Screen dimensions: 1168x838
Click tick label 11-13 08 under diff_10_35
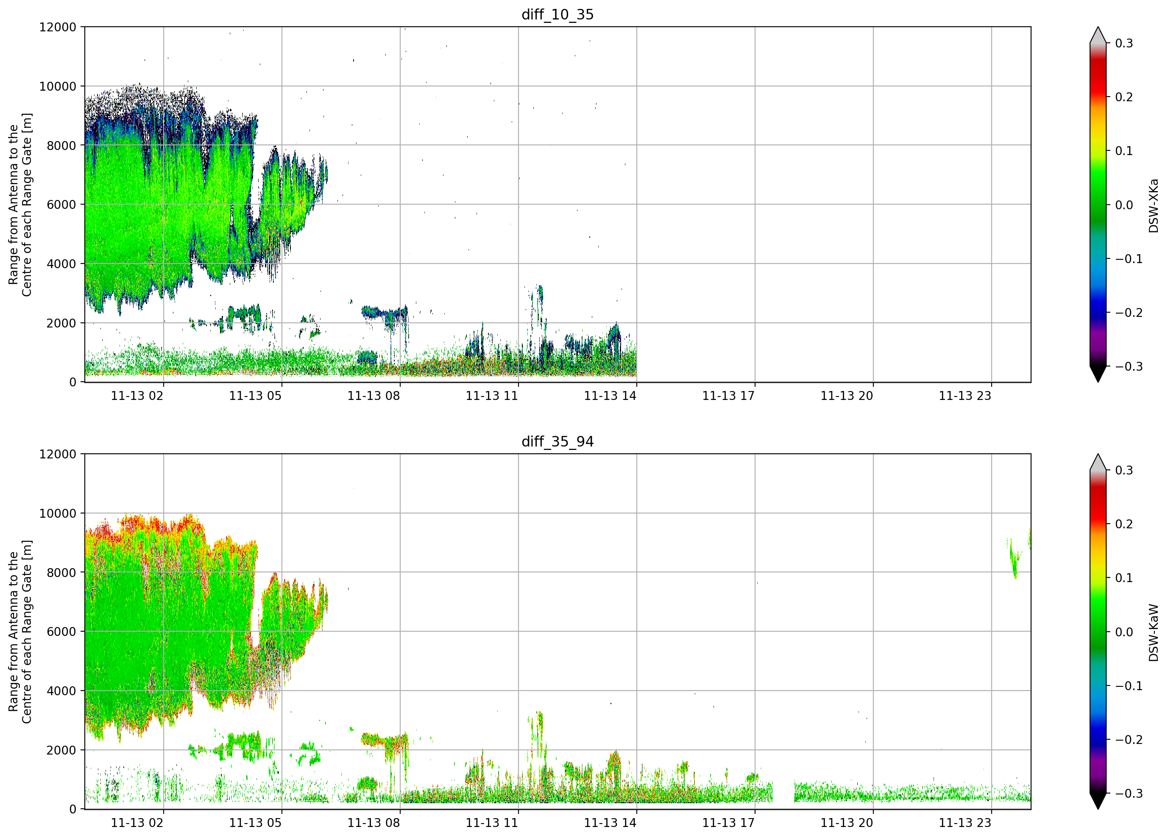pyautogui.click(x=374, y=396)
